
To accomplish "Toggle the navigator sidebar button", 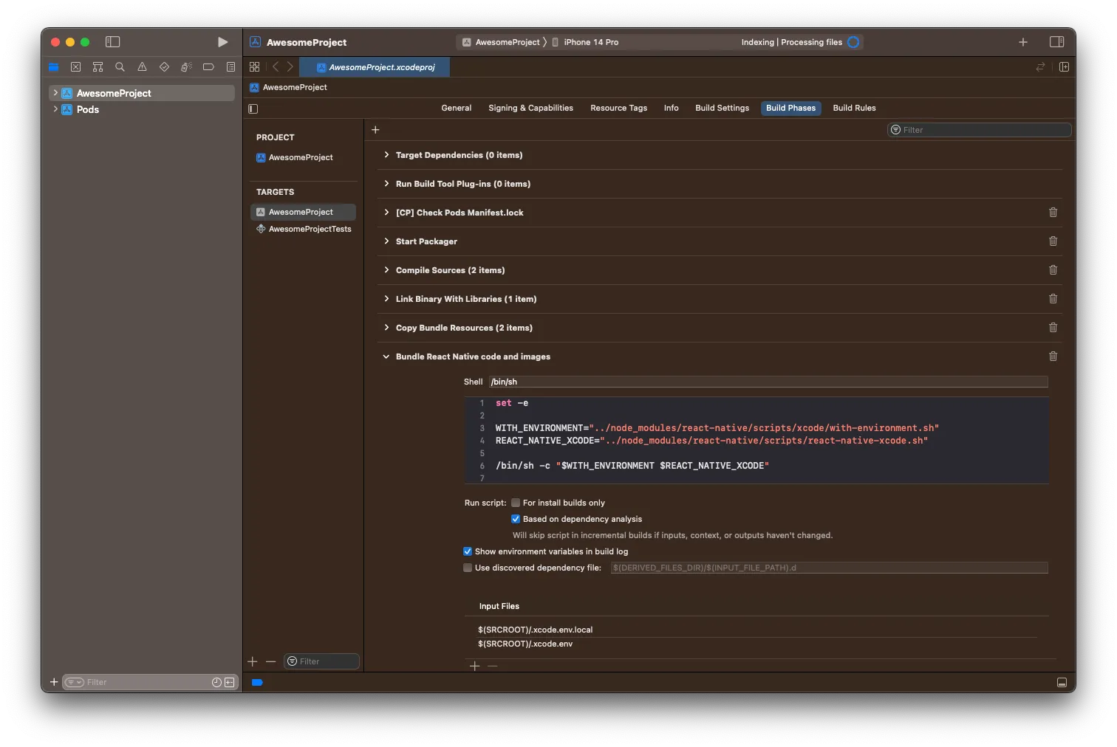I will tap(112, 42).
